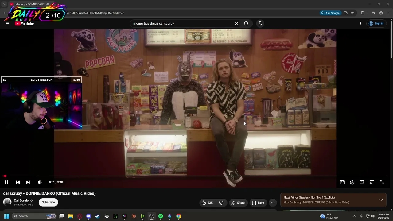This screenshot has width=393, height=221.
Task: Open the browser tab search dropdown
Action: pos(4,4)
